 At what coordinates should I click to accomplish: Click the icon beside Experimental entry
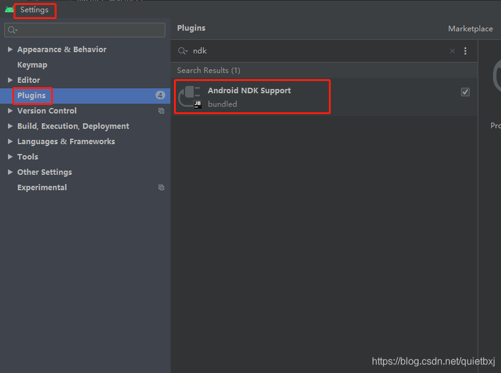tap(161, 187)
